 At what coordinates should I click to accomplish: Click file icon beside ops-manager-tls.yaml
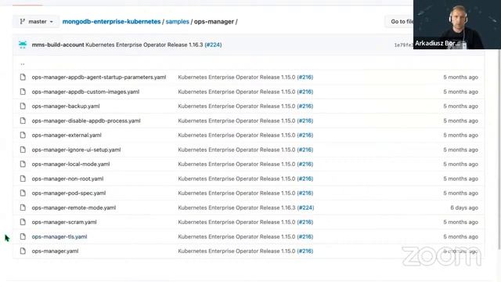click(x=23, y=237)
